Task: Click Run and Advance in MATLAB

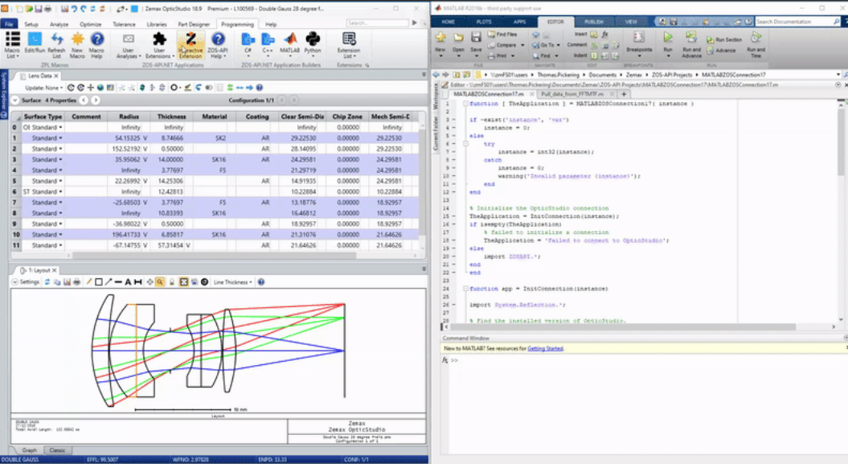Action: pyautogui.click(x=691, y=44)
